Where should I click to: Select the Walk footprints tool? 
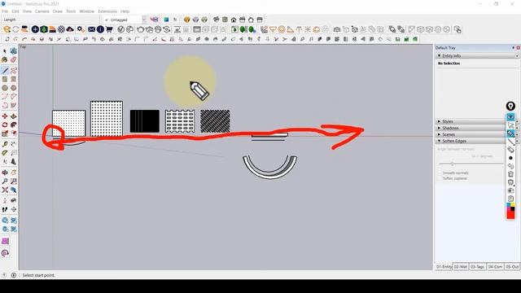(5, 209)
